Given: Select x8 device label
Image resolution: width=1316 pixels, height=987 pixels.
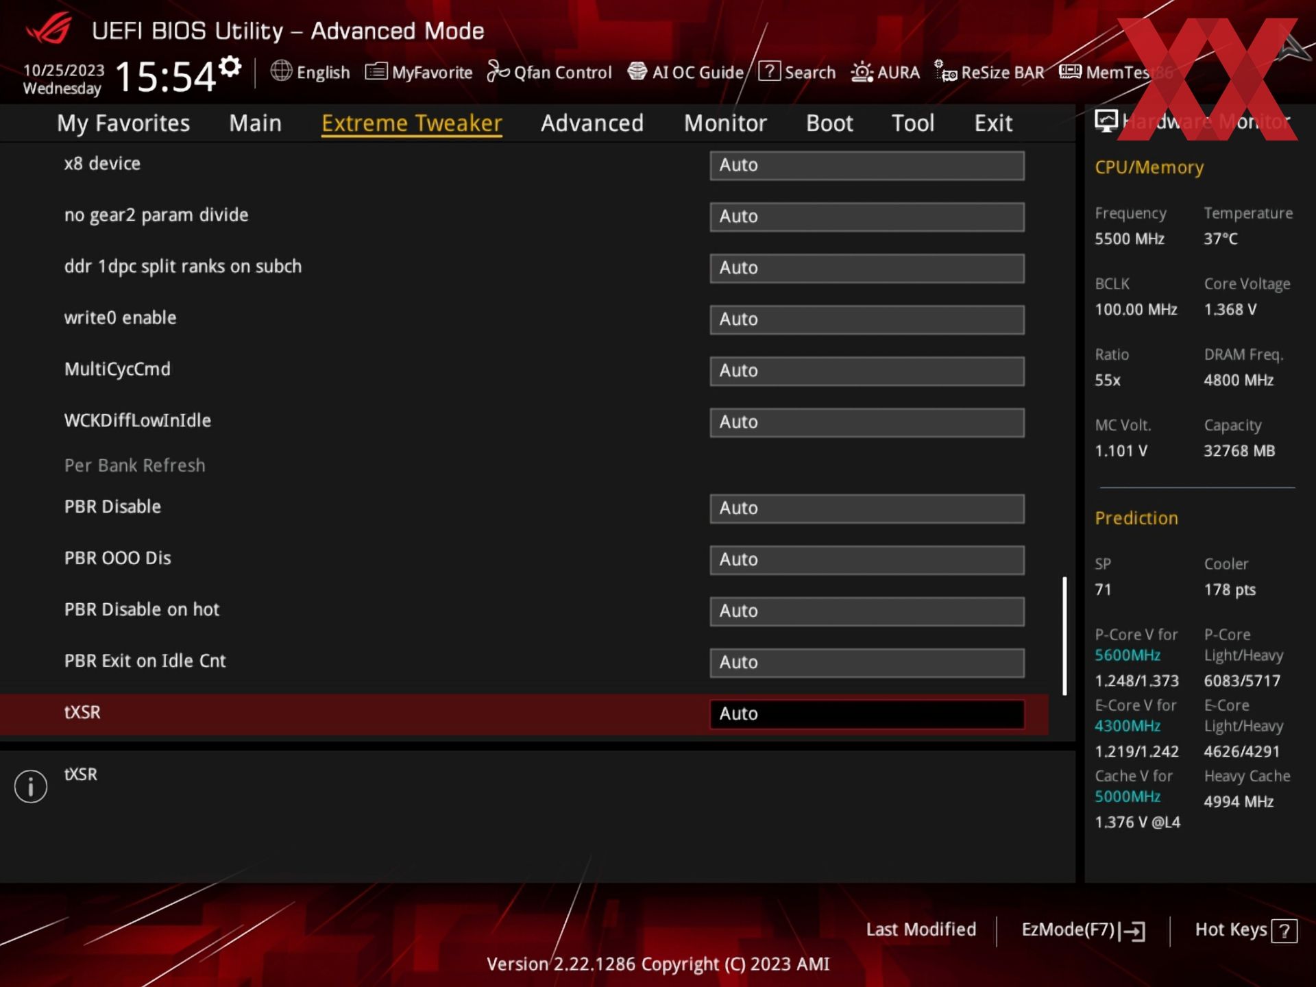Looking at the screenshot, I should point(102,164).
